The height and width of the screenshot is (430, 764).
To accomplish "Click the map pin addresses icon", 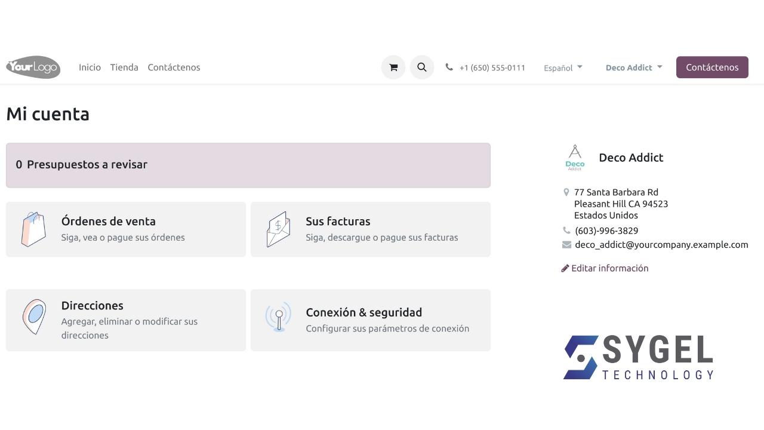I will (x=33, y=317).
